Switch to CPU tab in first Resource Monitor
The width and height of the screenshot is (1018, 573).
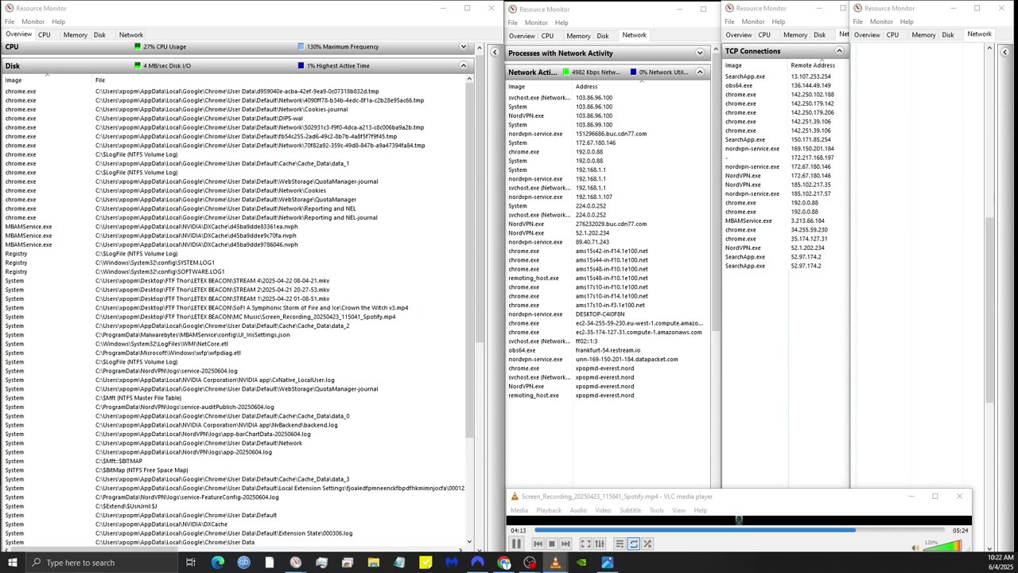coord(45,35)
